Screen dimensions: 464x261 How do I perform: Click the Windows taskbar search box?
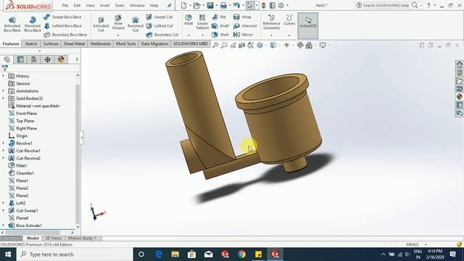point(74,254)
